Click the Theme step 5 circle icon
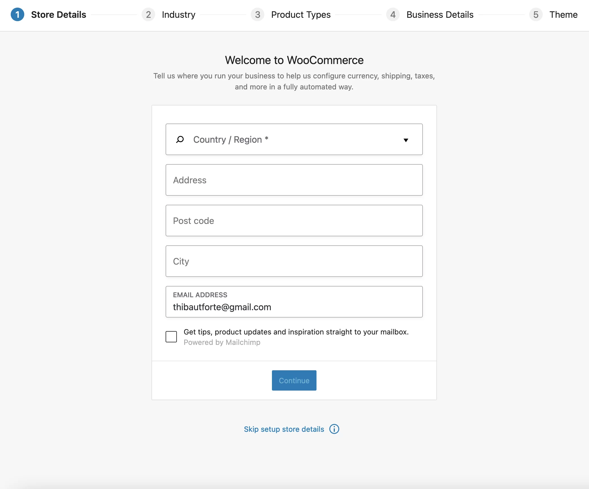Screen dimensions: 589x489 (x=537, y=14)
